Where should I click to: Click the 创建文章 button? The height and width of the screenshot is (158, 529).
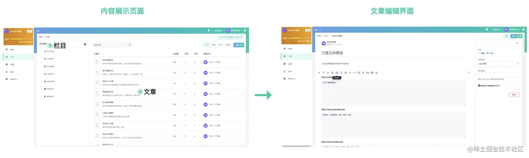click(239, 45)
